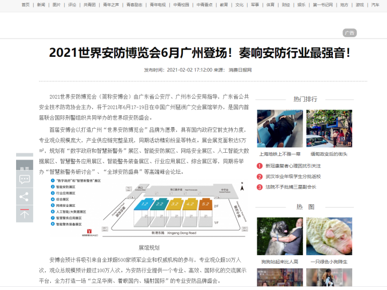The image size is (387, 290).
Task: Click the caption 狗狗站起来比人高
Action: (x=280, y=262)
